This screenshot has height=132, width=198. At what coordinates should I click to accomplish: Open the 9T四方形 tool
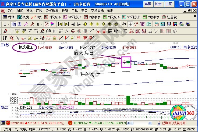tap(131, 17)
